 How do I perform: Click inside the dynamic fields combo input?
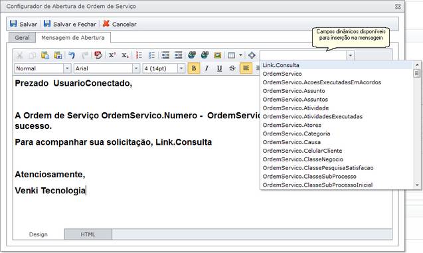tap(303, 56)
